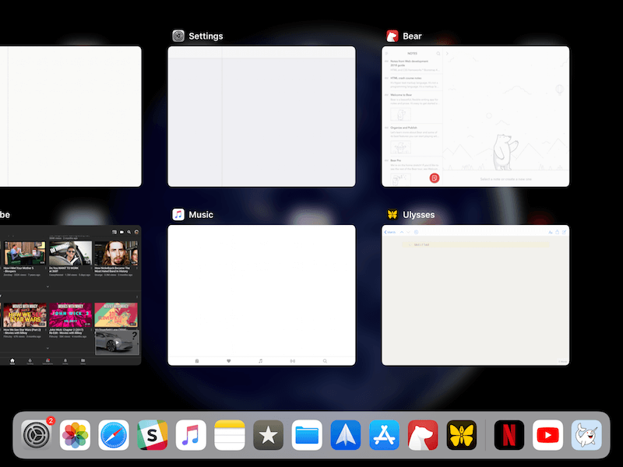623x467 pixels.
Task: Launch Netflix from the dock
Action: (510, 436)
